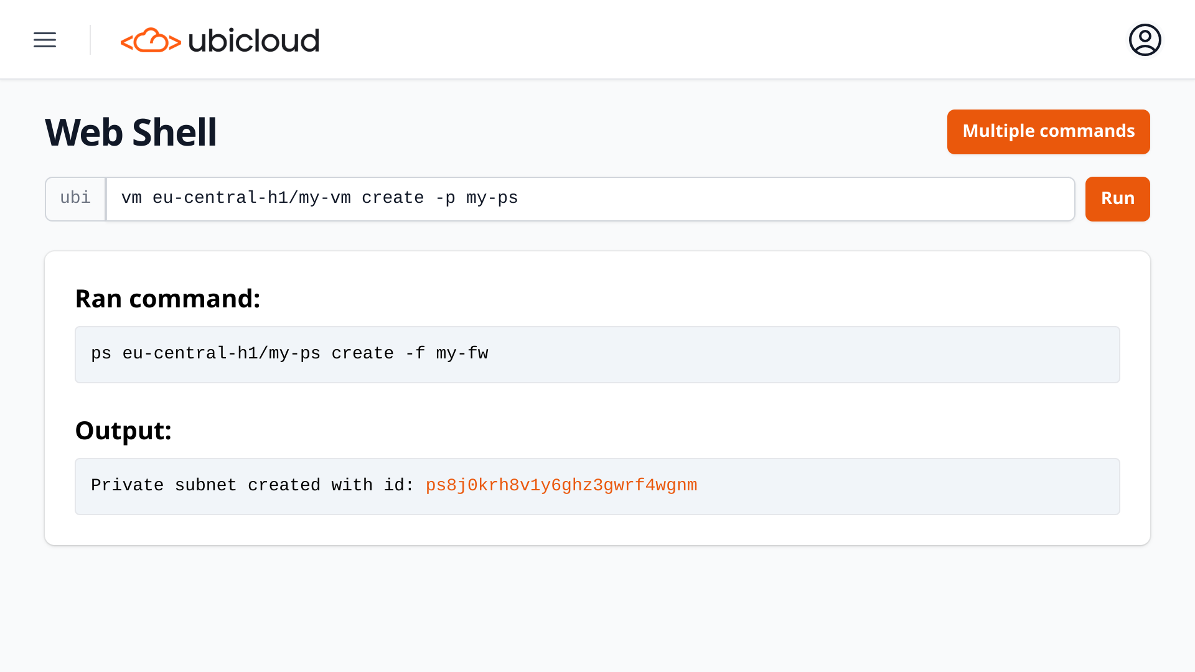Image resolution: width=1195 pixels, height=672 pixels.
Task: Open the user account profile icon
Action: 1145,40
